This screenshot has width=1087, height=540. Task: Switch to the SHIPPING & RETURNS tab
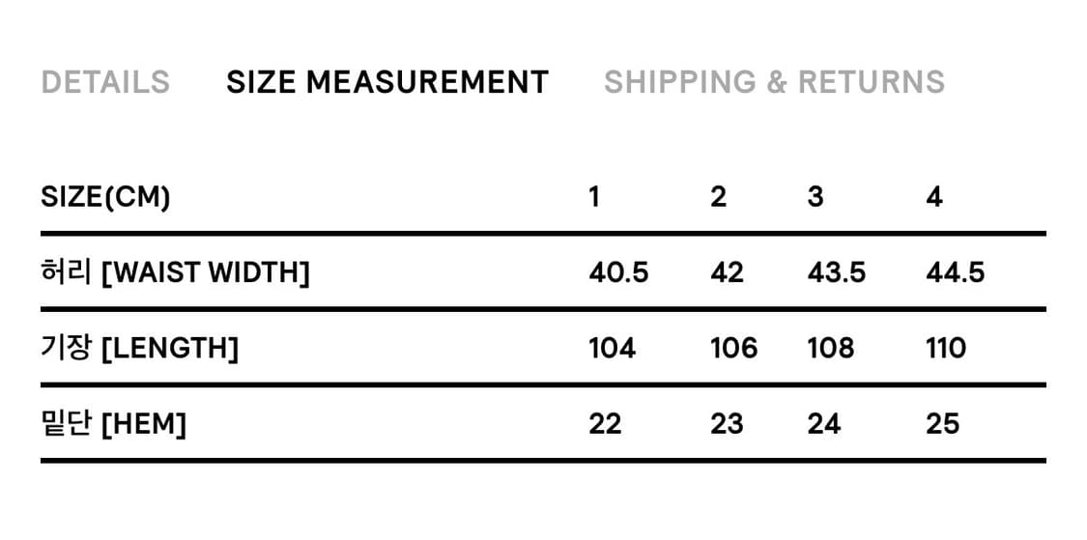click(774, 82)
